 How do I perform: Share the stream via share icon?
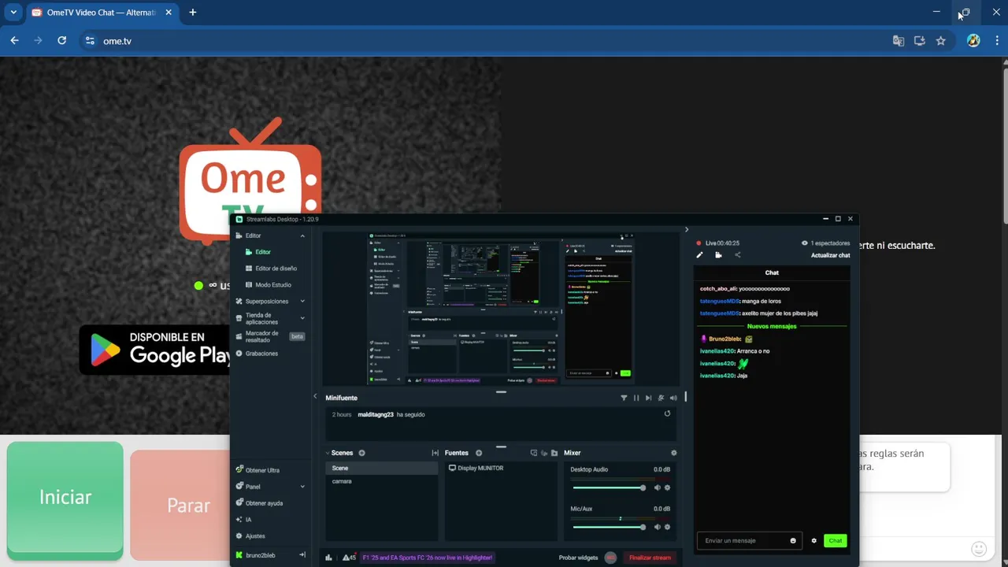738,254
